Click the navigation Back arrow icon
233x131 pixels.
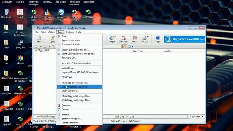click(x=36, y=47)
